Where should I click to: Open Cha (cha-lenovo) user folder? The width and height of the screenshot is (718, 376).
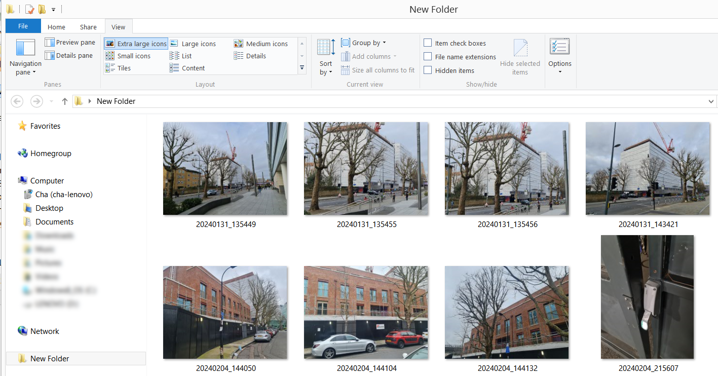tap(59, 195)
